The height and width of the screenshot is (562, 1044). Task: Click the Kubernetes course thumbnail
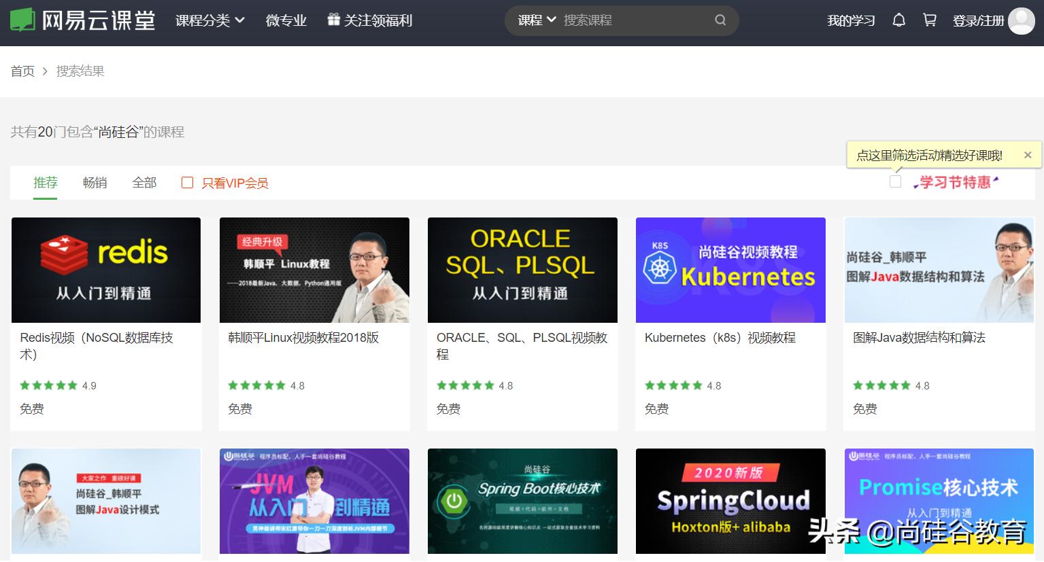[x=730, y=270]
